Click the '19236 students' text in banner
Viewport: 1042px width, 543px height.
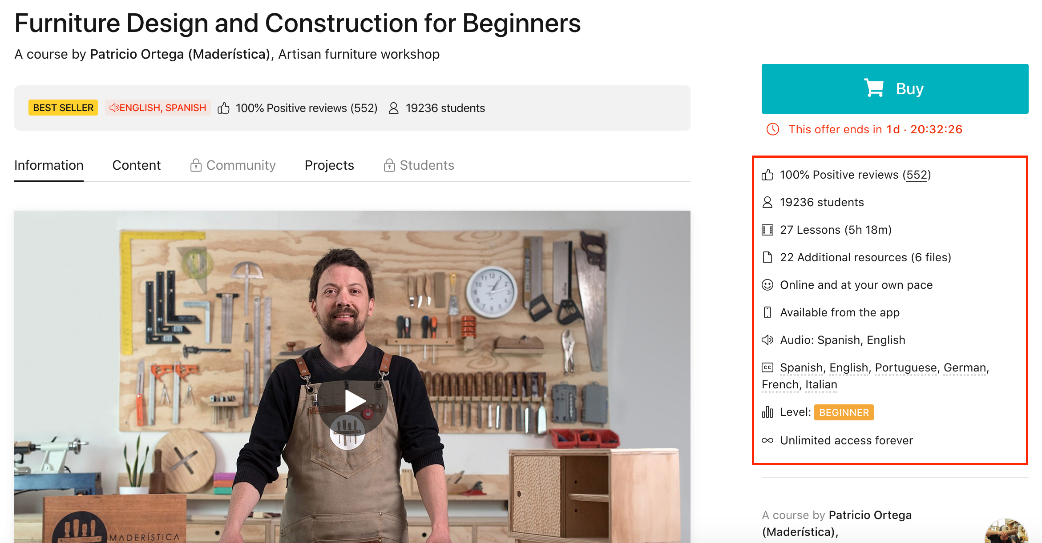pos(445,108)
